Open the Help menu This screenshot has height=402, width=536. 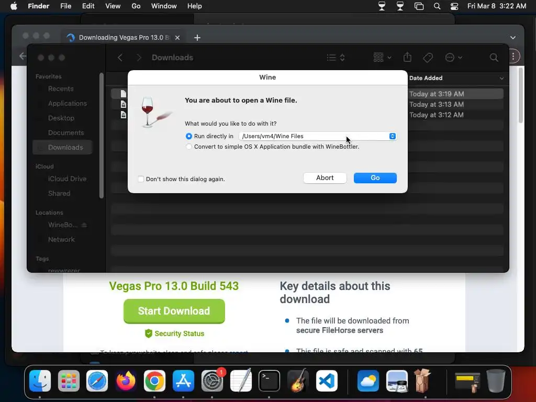coord(195,6)
